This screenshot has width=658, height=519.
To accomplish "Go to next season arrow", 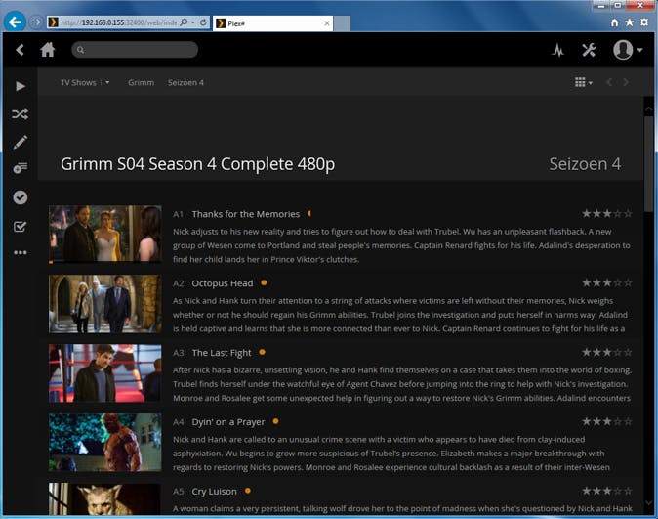I will 626,82.
